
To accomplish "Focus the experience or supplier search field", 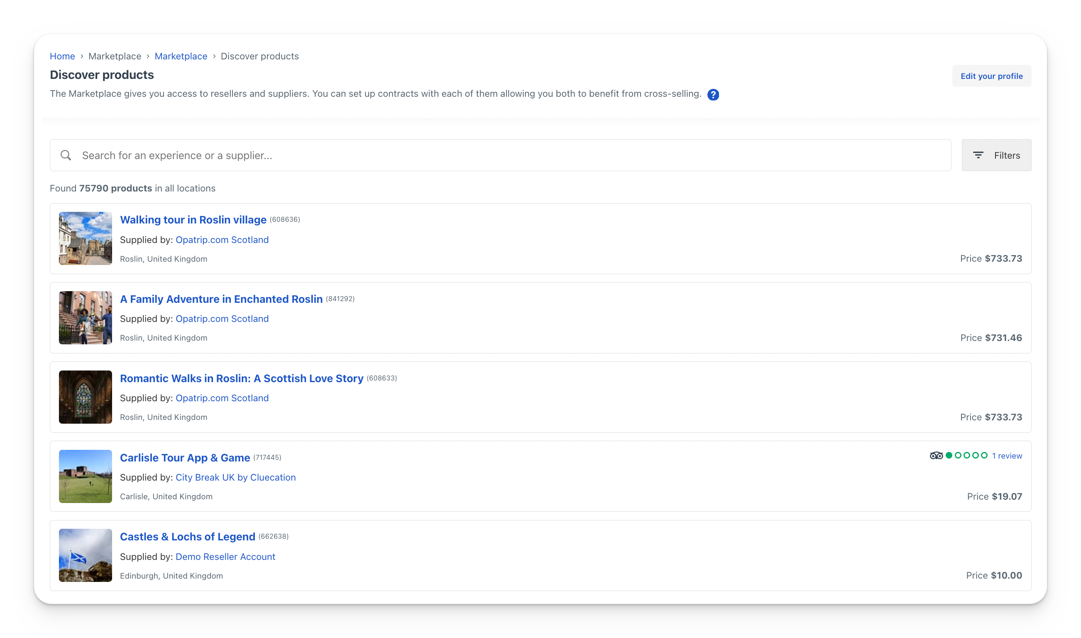I will coord(501,155).
